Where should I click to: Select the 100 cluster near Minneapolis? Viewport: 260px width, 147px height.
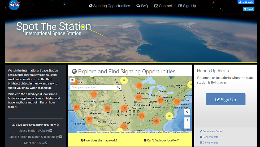(x=139, y=86)
